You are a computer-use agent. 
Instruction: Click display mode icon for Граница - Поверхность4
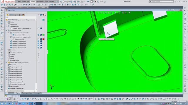point(41,43)
